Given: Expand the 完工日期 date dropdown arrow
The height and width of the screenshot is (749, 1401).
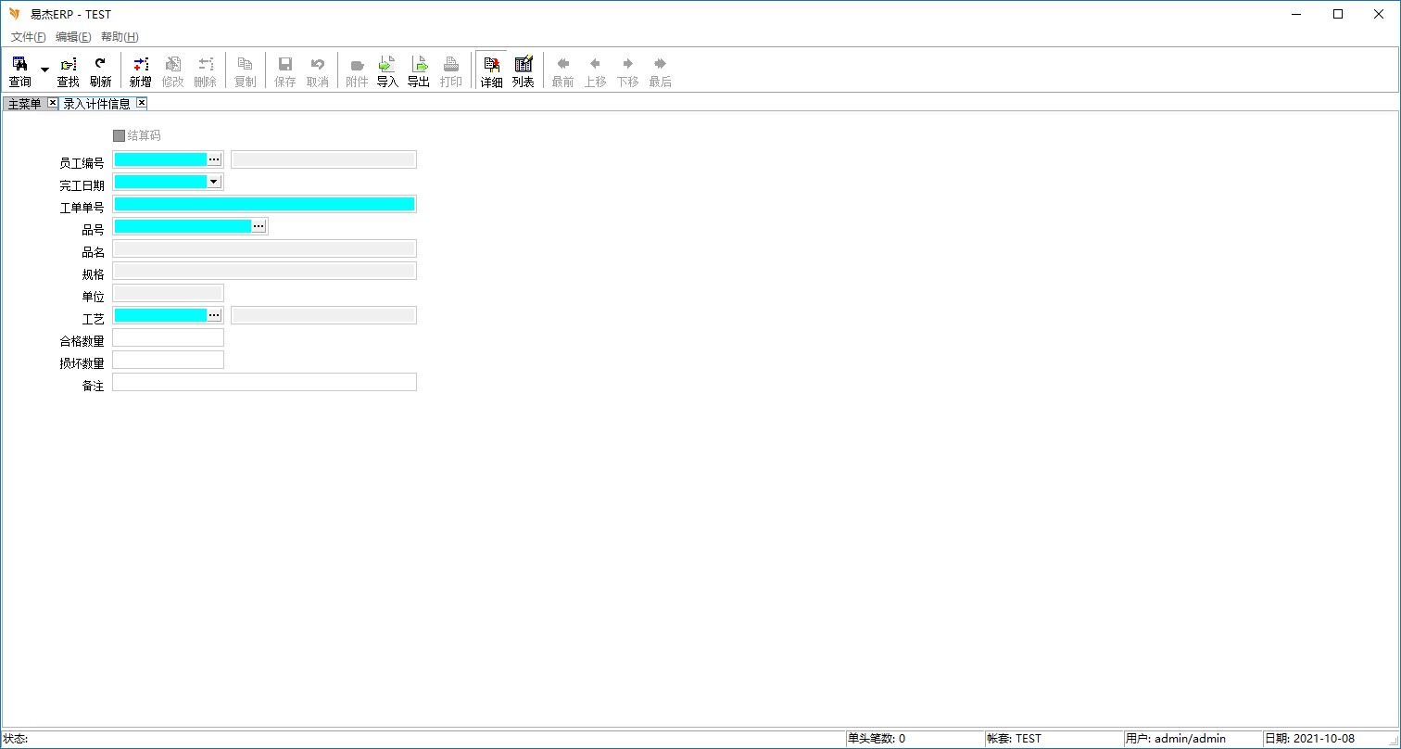Looking at the screenshot, I should [214, 182].
